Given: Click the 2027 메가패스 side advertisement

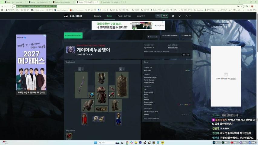Looking at the screenshot, I should [31, 65].
